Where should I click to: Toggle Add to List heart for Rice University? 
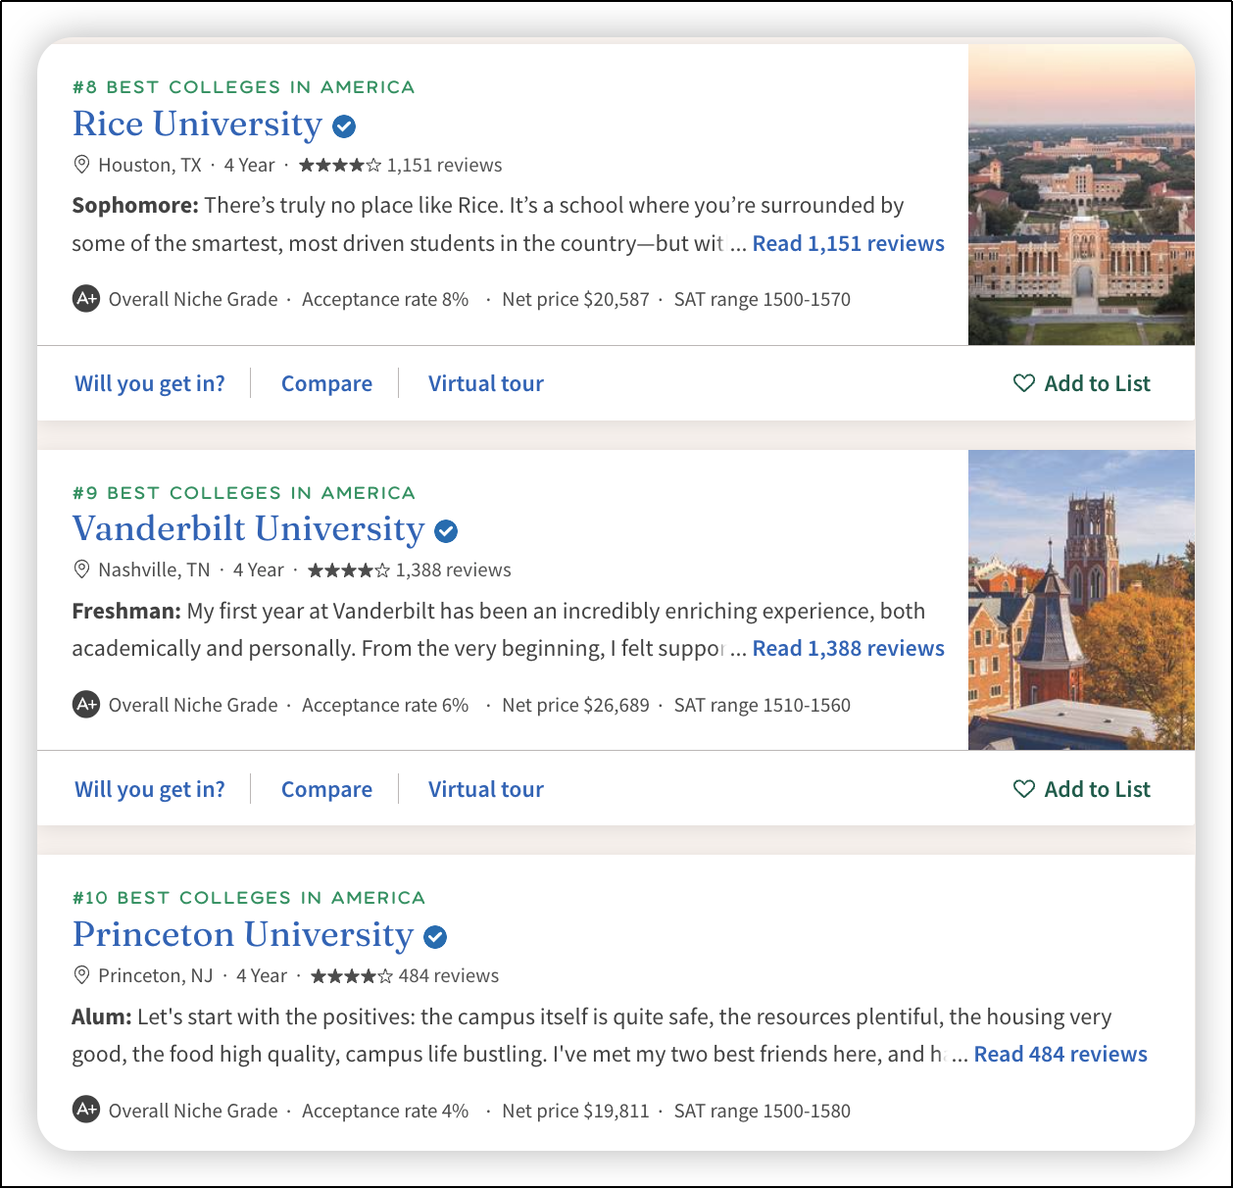pyautogui.click(x=1024, y=383)
